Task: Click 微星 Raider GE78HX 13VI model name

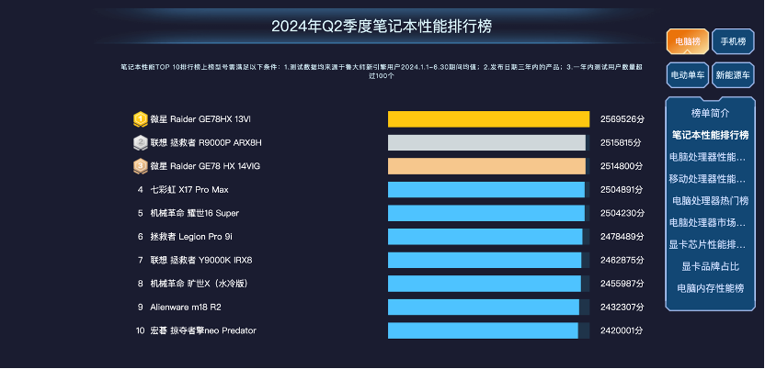Action: click(200, 119)
